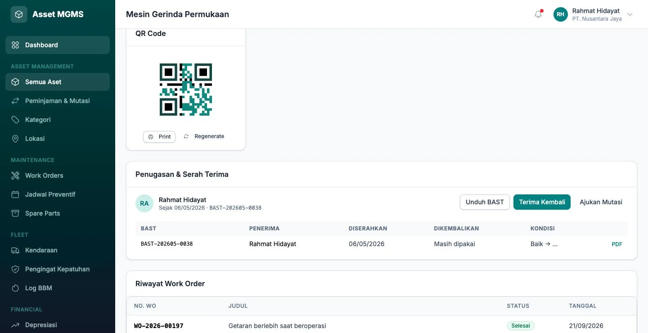The image size is (648, 333).
Task: Open Peminjaman & Mutasi menu item
Action: point(58,101)
